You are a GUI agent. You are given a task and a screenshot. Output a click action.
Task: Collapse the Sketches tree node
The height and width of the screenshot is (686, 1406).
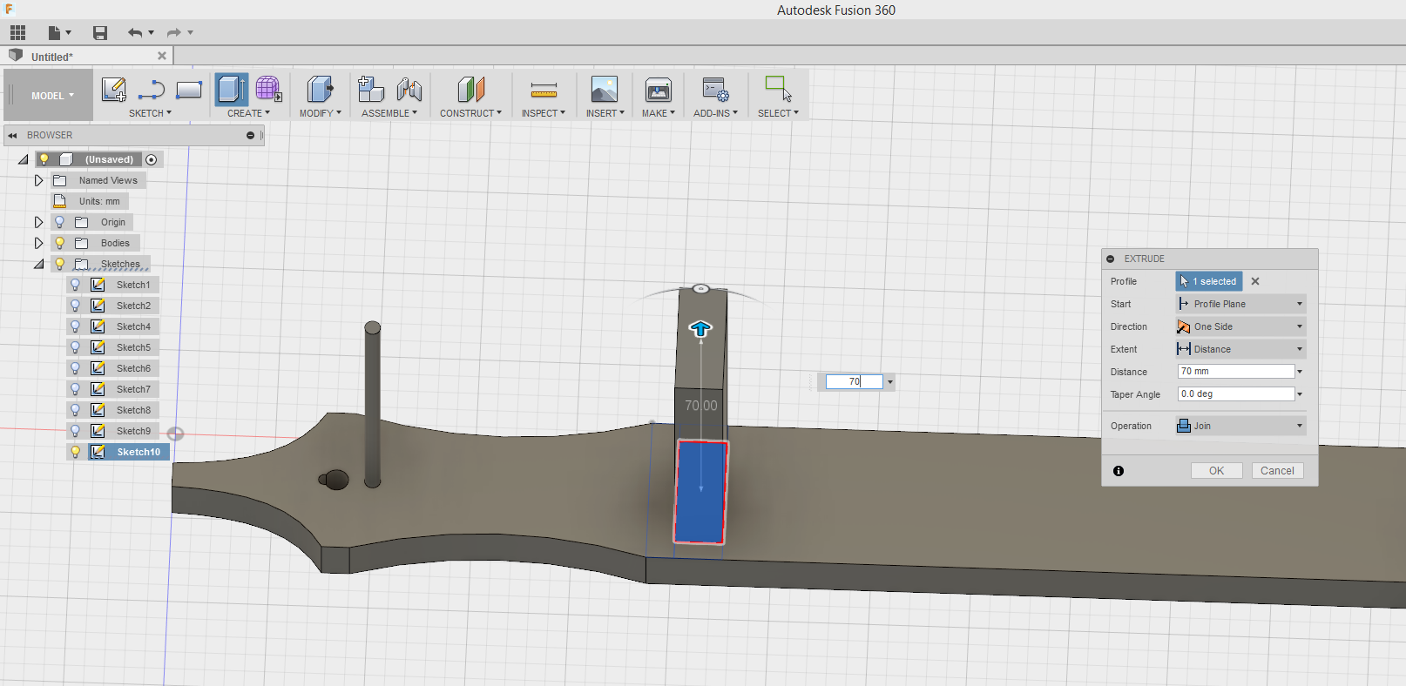click(38, 264)
